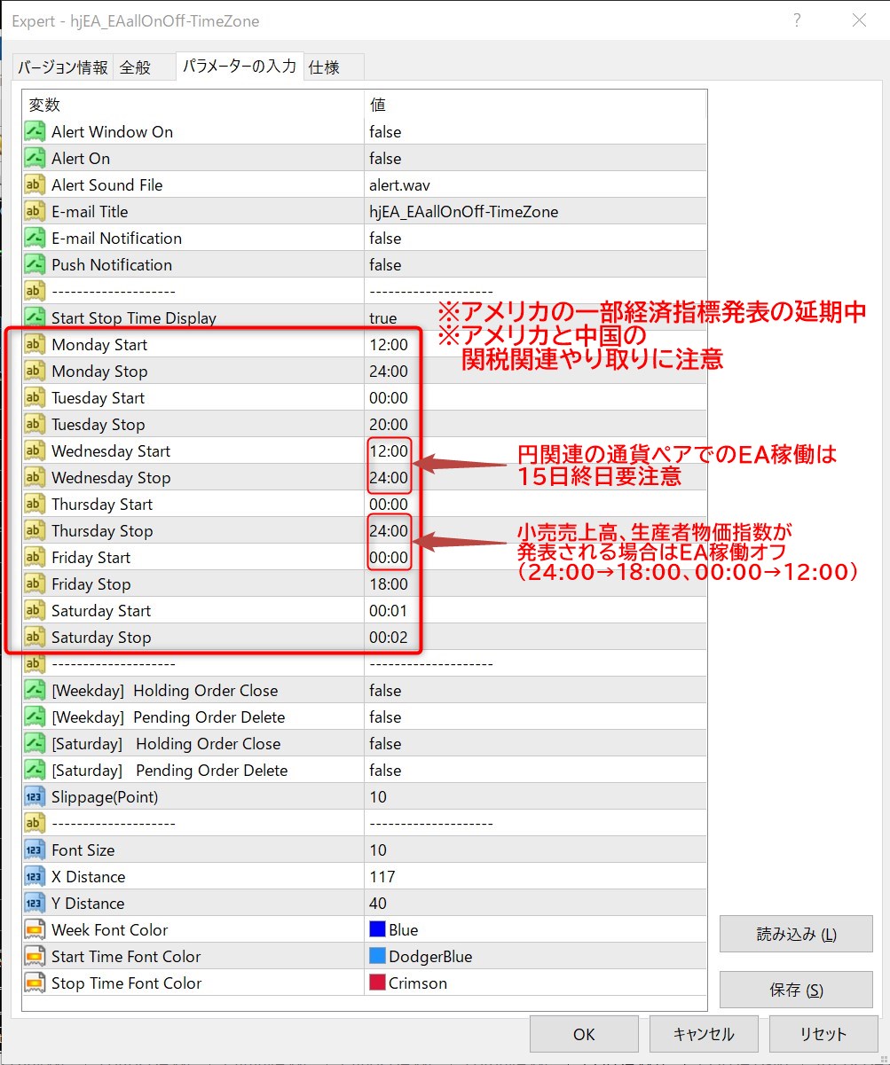Click the integer icon beside Font Size
This screenshot has height=1065, width=890.
point(35,850)
